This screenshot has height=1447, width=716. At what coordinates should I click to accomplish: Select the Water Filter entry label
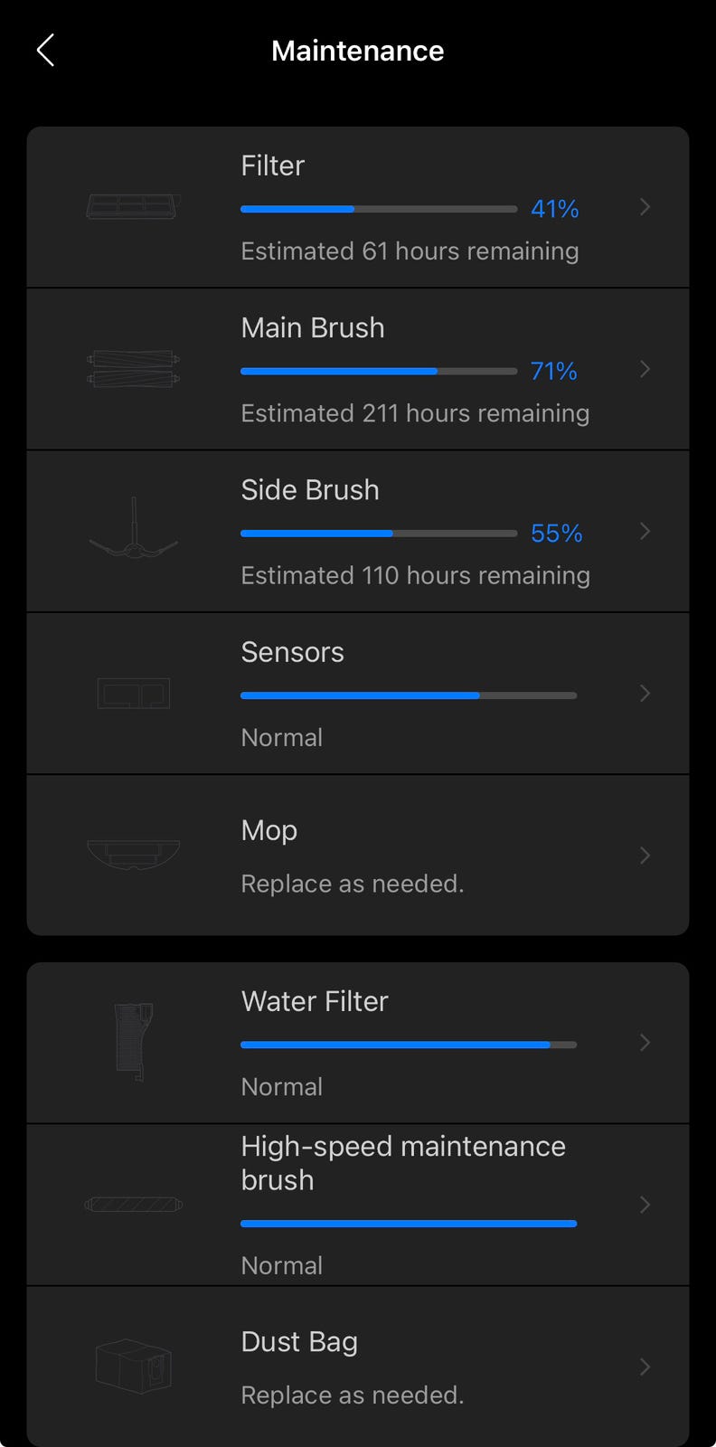[315, 1001]
